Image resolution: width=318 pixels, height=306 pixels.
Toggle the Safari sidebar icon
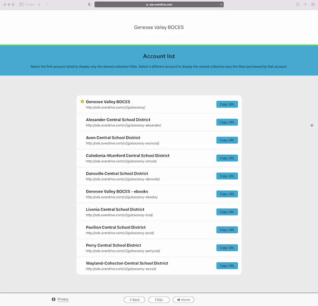click(x=22, y=4)
